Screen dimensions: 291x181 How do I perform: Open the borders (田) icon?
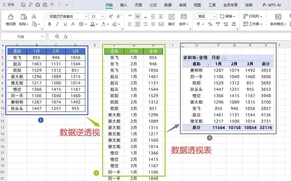click(x=81, y=24)
